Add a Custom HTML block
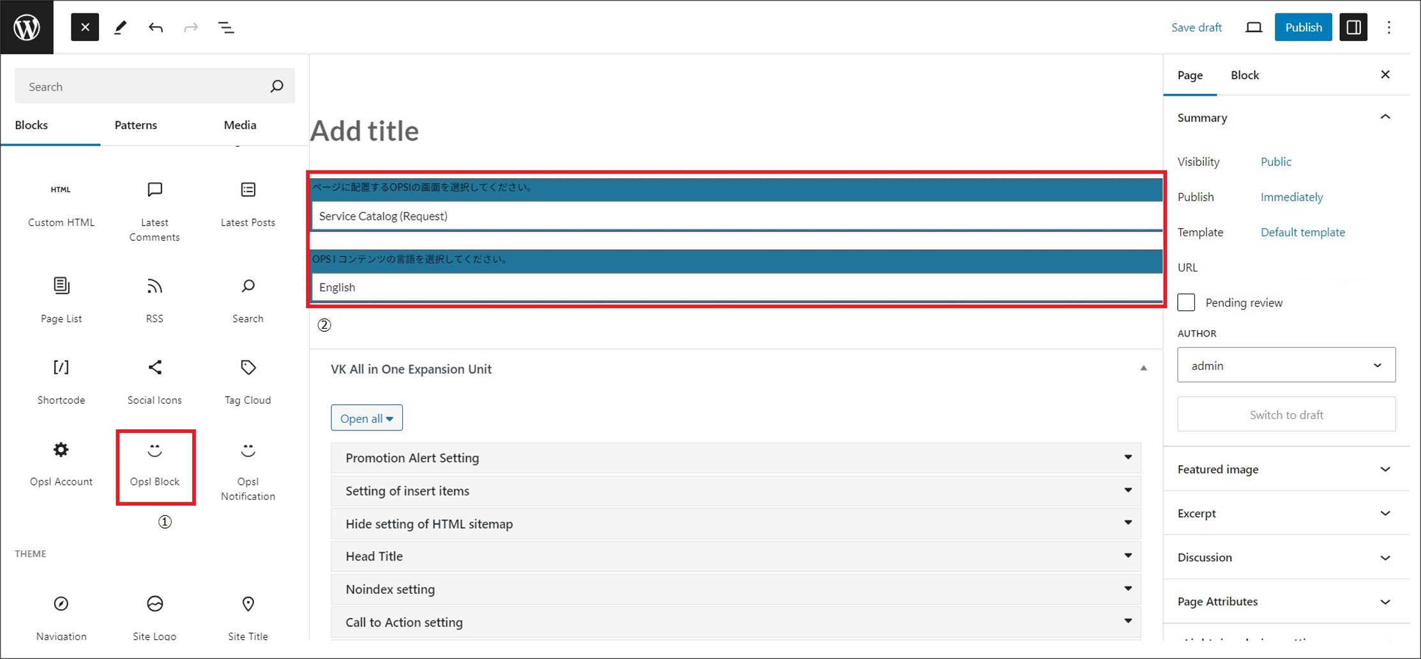This screenshot has width=1421, height=659. [x=61, y=204]
